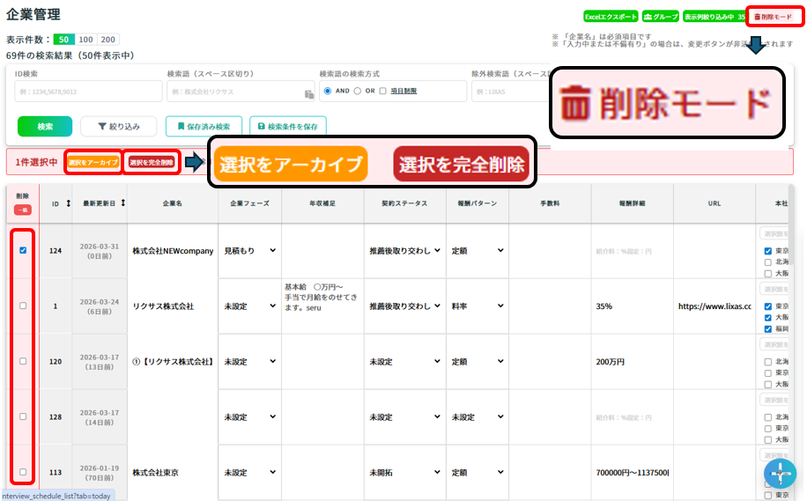
Task: Click the small orange 選択をアーカイブ button
Action: (x=93, y=162)
